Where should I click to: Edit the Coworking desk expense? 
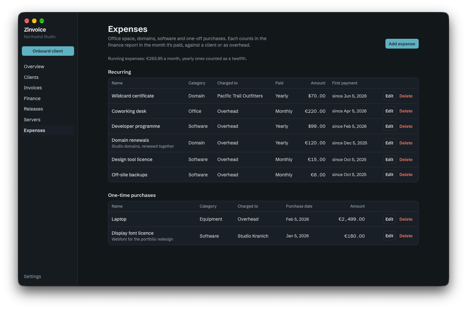389,111
